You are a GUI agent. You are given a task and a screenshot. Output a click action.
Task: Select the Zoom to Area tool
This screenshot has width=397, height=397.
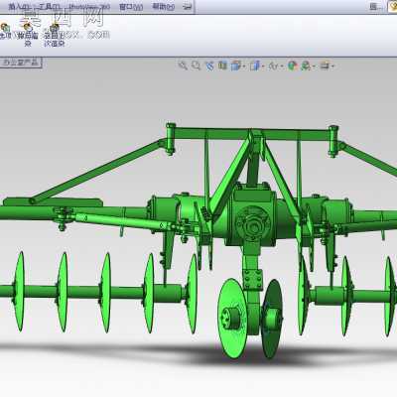click(x=196, y=66)
